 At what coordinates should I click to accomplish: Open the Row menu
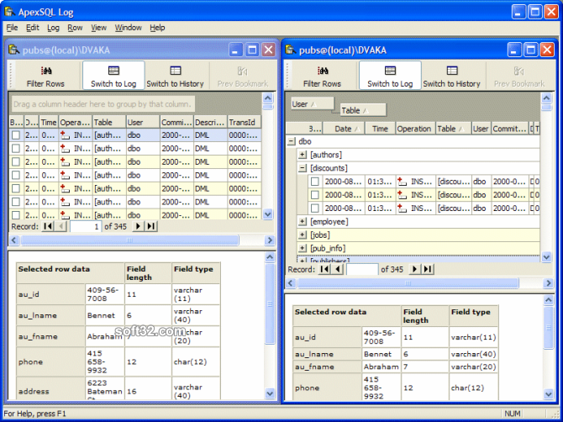(x=75, y=28)
